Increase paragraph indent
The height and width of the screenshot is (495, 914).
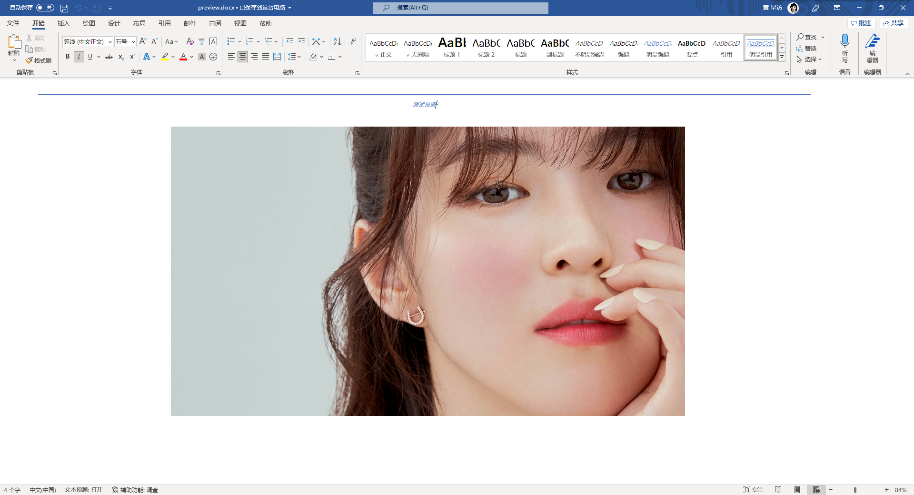click(x=301, y=41)
